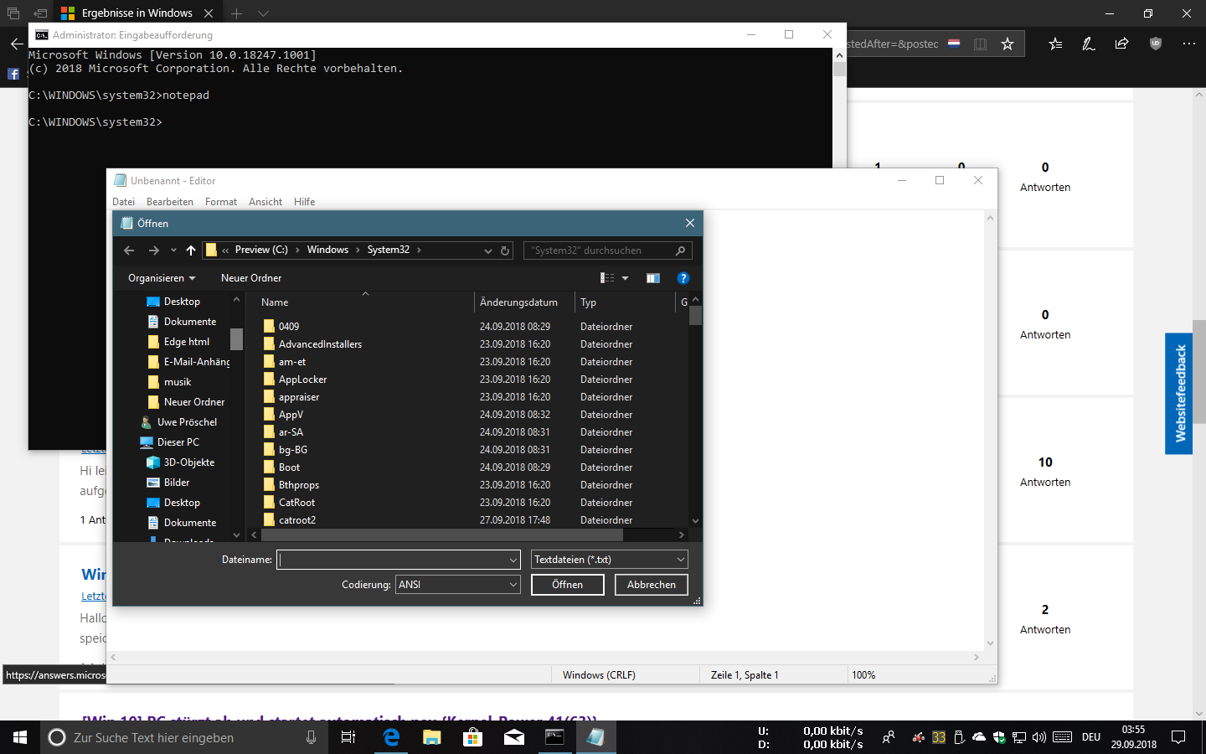
Task: Open Action Center notifications icon
Action: (1178, 737)
